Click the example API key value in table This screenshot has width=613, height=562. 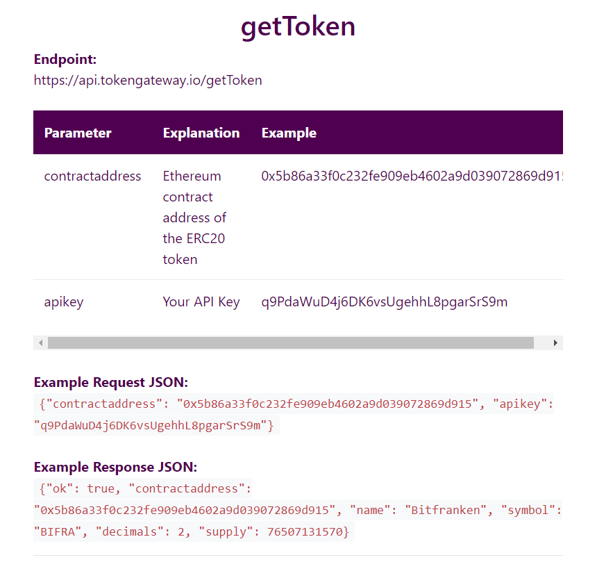(385, 301)
